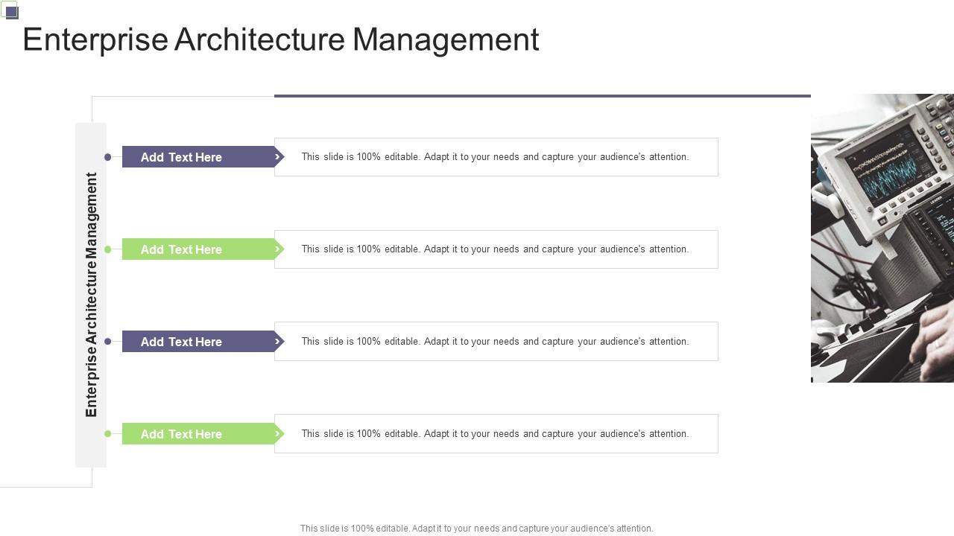Toggle the first-row connector node on timeline line
The width and height of the screenshot is (954, 536).
click(x=107, y=157)
